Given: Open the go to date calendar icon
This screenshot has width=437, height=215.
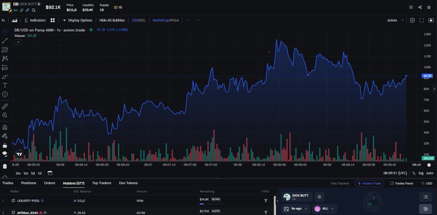Looking at the screenshot, I should coord(50,173).
